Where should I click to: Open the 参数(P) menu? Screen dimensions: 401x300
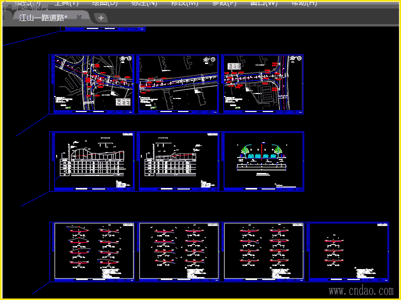click(x=224, y=3)
